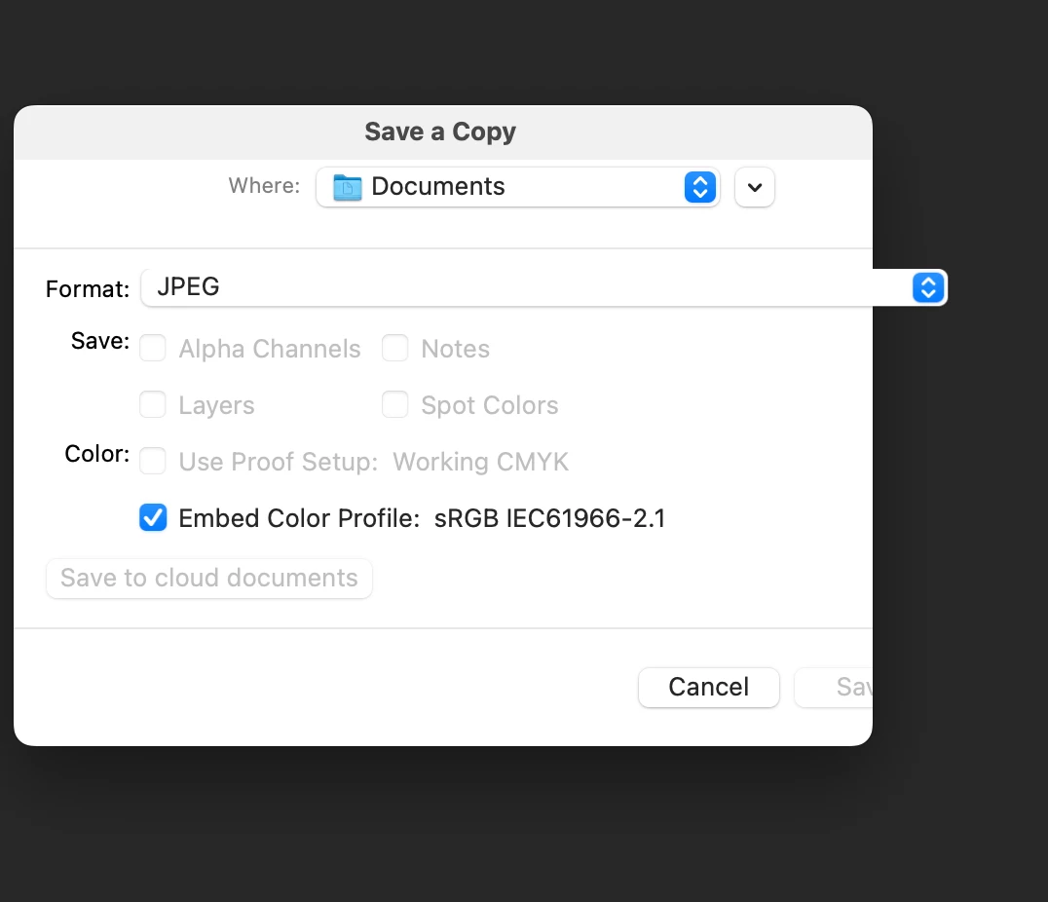Screen dimensions: 1048x902
Task: Enable the Use Proof Setup checkbox
Action: [152, 462]
